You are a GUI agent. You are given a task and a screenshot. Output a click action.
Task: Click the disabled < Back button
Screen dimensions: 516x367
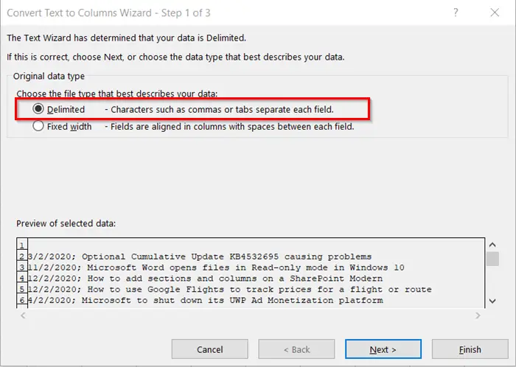point(296,349)
